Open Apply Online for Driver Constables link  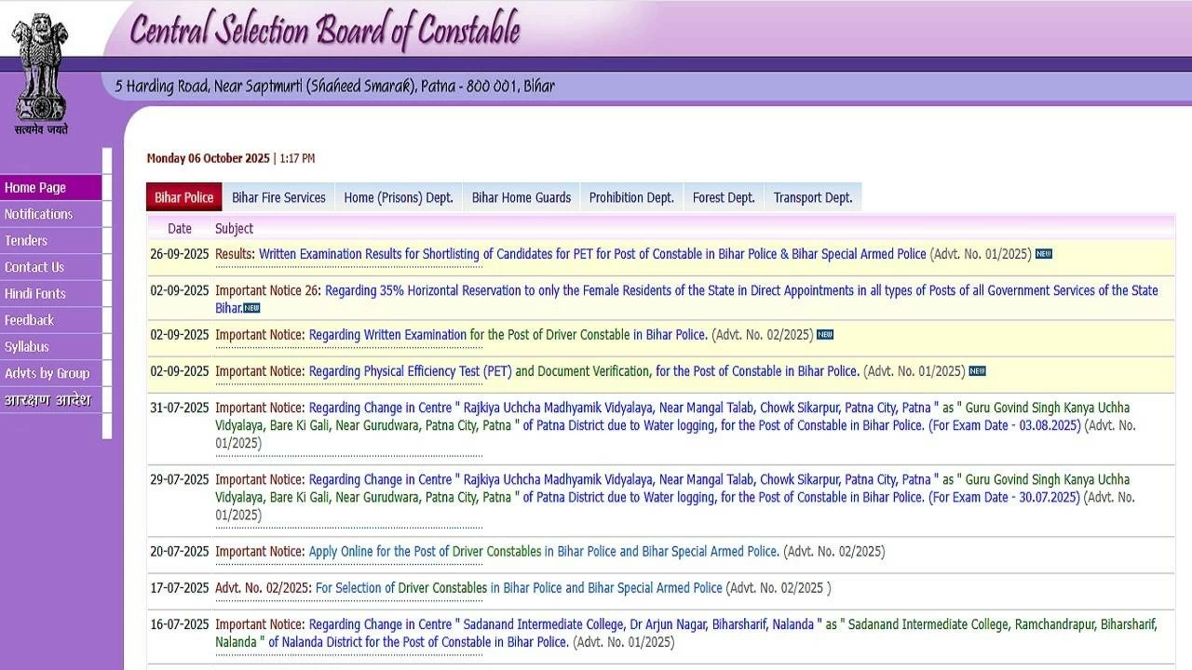coord(543,552)
